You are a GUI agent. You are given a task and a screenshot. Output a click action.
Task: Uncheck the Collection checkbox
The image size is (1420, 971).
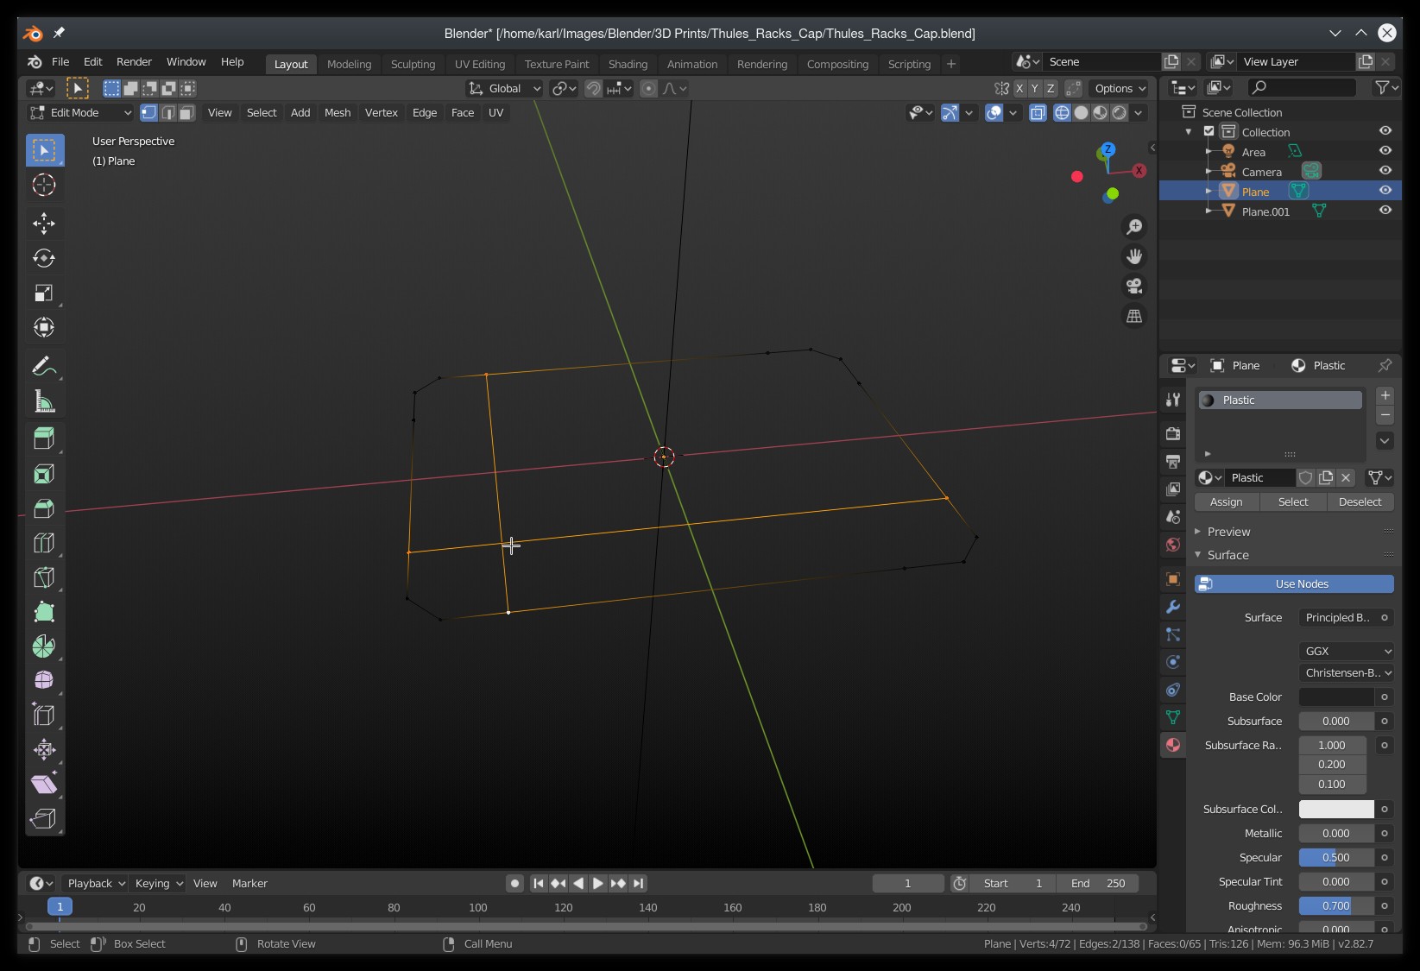coord(1209,131)
